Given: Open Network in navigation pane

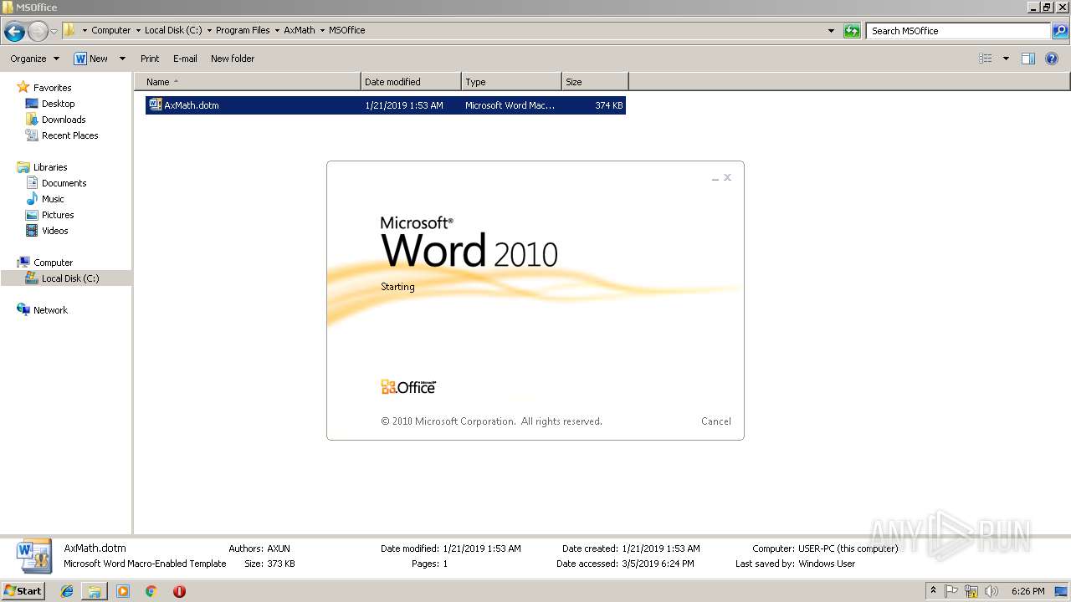Looking at the screenshot, I should click(50, 310).
